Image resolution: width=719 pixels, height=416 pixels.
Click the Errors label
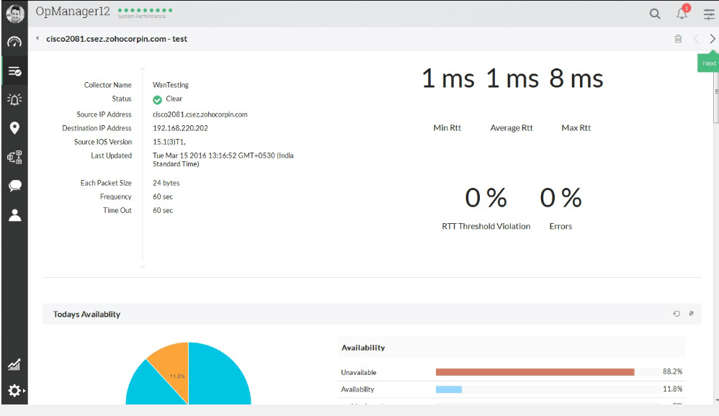561,226
